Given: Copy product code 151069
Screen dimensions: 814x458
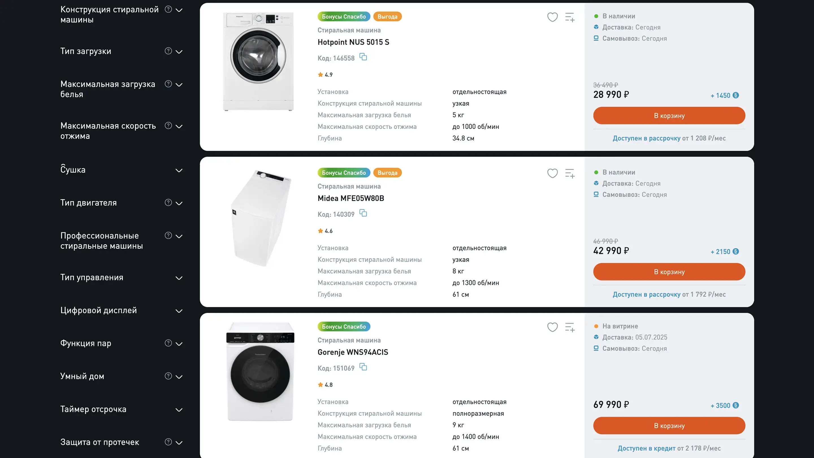Looking at the screenshot, I should coord(363,367).
